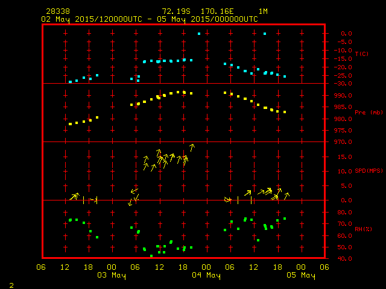Click the 05 May date label

pos(300,275)
